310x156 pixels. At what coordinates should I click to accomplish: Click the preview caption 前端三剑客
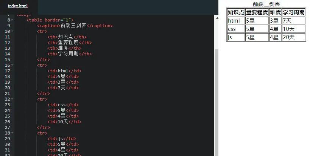click(266, 4)
